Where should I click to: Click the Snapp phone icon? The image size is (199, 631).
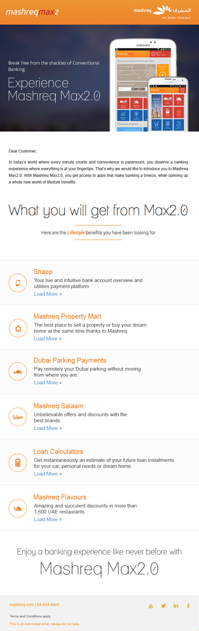[18, 283]
